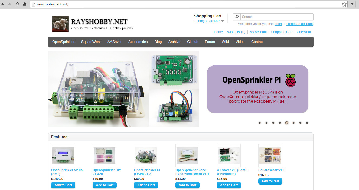The height and width of the screenshot is (190, 359).
Task: Open Zone Expansion Board thumbnail
Action: point(187,156)
